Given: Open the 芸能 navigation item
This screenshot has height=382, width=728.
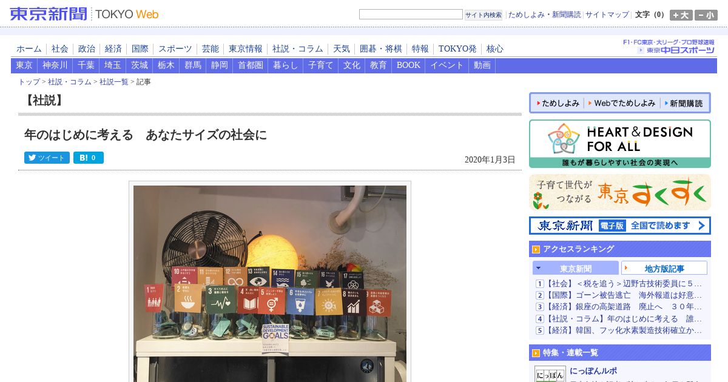Looking at the screenshot, I should 211,49.
